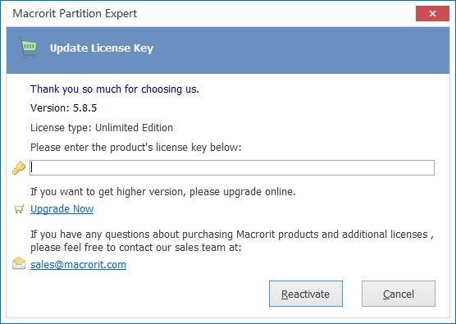Click the Update License Key header title
The image size is (456, 324).
(x=102, y=48)
